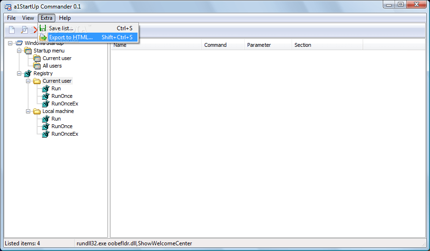Collapse the Current user branch under Registry
Viewport: 430px width, 251px height.
tap(28, 81)
